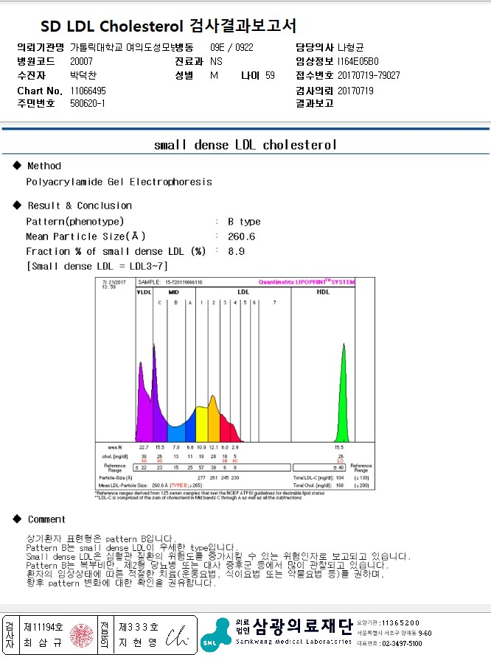
Task: Click 'Quantimetrix LIPOPRINT SYSTEM' chart title
Action: (307, 282)
